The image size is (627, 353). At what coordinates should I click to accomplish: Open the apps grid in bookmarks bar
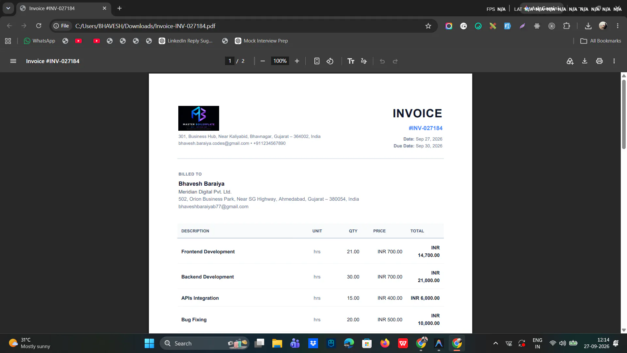coord(8,41)
